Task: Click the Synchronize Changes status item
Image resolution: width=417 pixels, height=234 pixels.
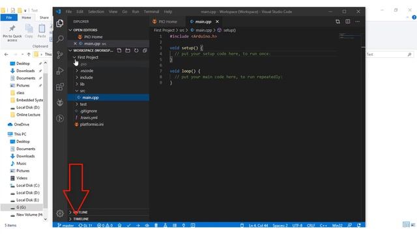Action: tap(85, 226)
